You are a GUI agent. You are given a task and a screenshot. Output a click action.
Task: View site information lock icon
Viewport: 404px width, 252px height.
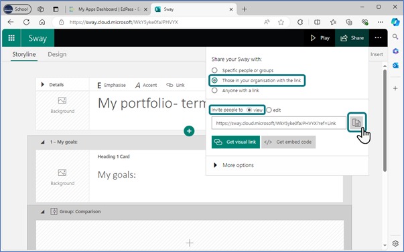coord(62,22)
